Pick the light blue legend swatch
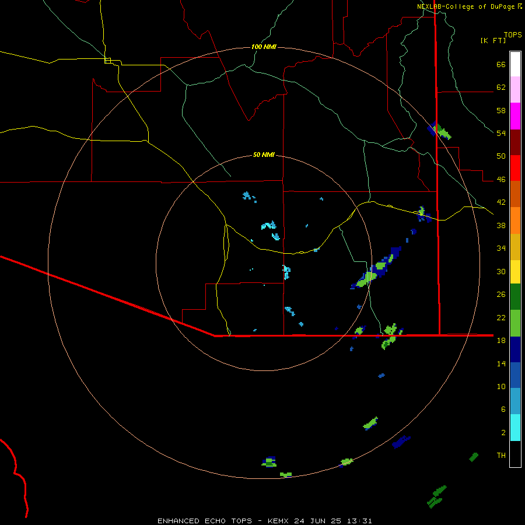This screenshot has height=525, width=525. [515, 401]
